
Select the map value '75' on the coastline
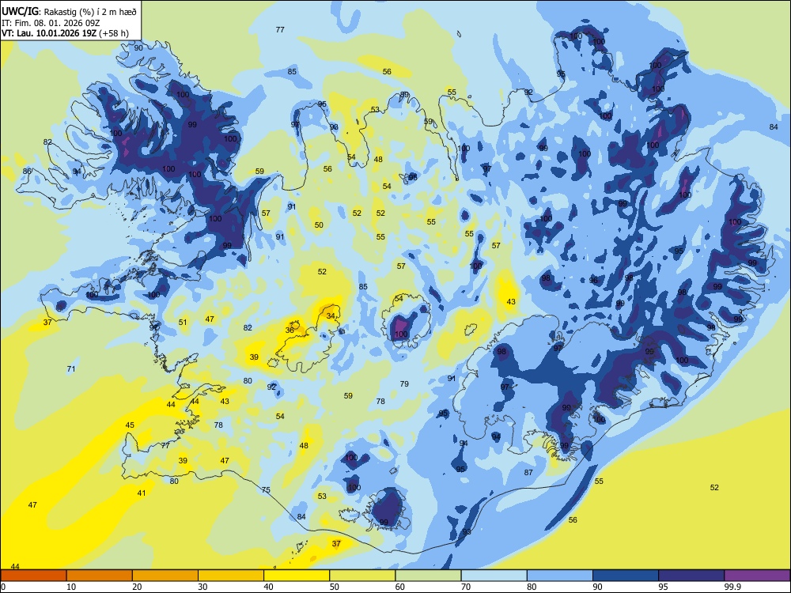click(267, 490)
